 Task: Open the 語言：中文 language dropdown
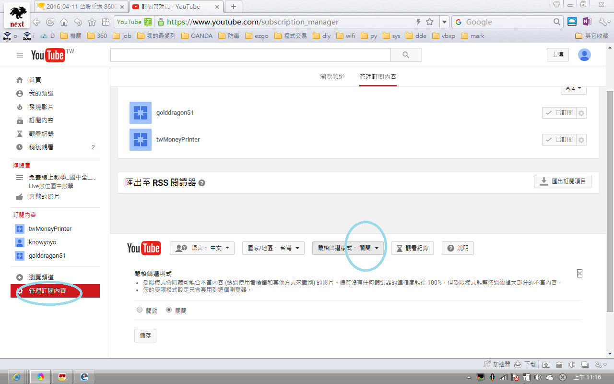202,248
